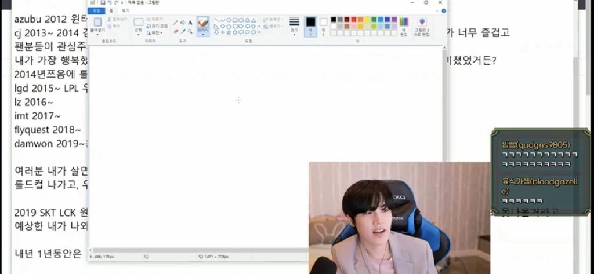Image resolution: width=594 pixels, height=274 pixels.
Task: Click the horizontal scrollbar left arrow
Action: click(x=90, y=250)
